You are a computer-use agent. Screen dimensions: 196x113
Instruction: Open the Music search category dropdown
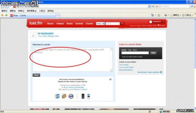click(x=100, y=23)
